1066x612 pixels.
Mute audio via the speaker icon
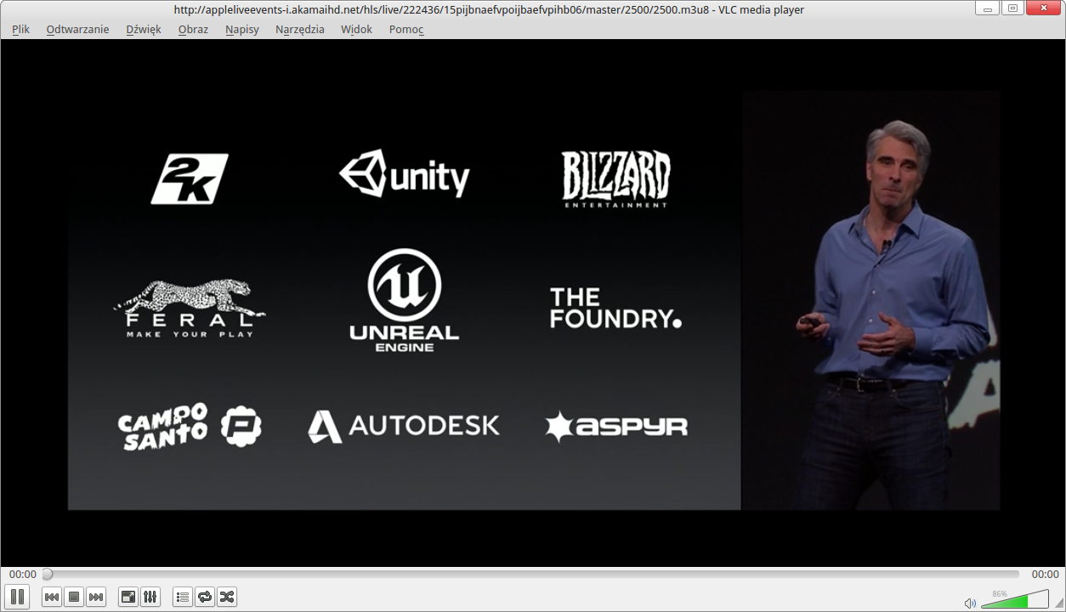(x=970, y=603)
